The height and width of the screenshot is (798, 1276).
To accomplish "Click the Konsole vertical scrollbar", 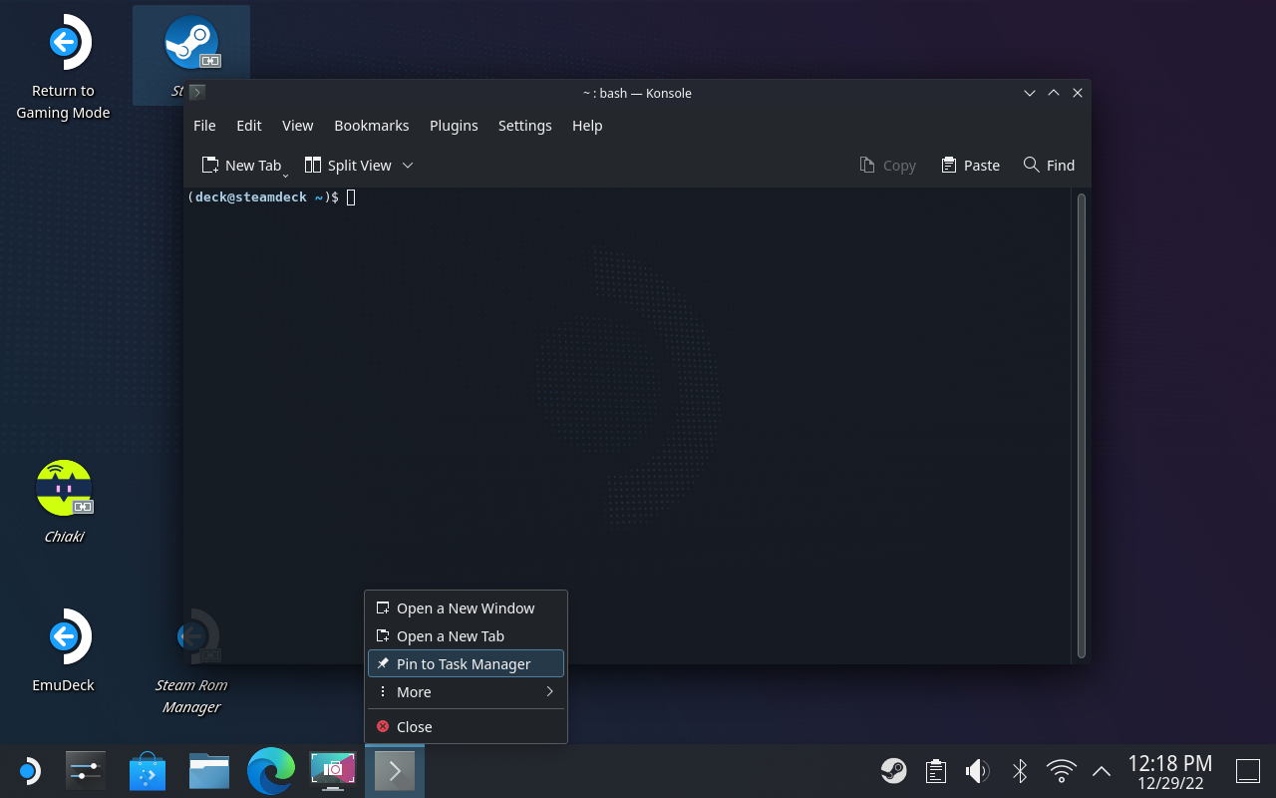I will (1082, 425).
